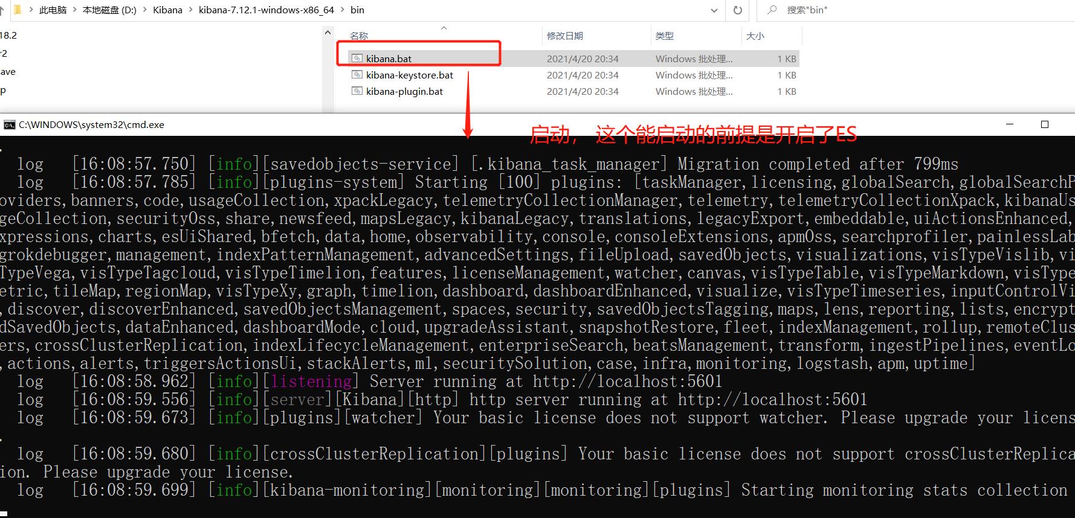The height and width of the screenshot is (518, 1075).
Task: Click the modified date of kibana-keystore.bat
Action: 583,75
